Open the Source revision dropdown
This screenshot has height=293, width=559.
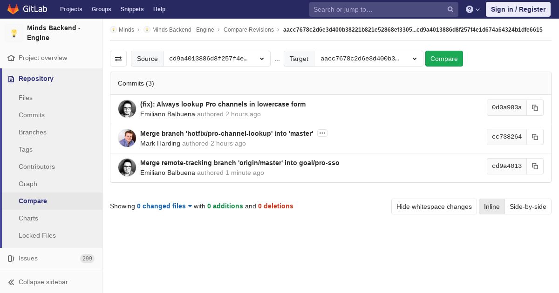217,59
